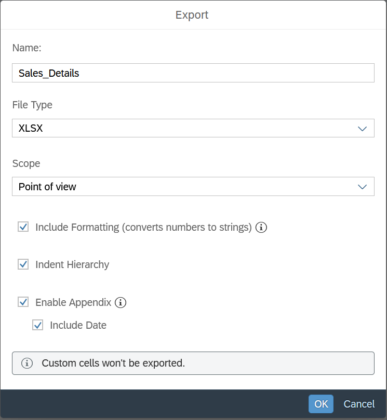
Task: Click the Scope label above the dropdown
Action: point(26,163)
